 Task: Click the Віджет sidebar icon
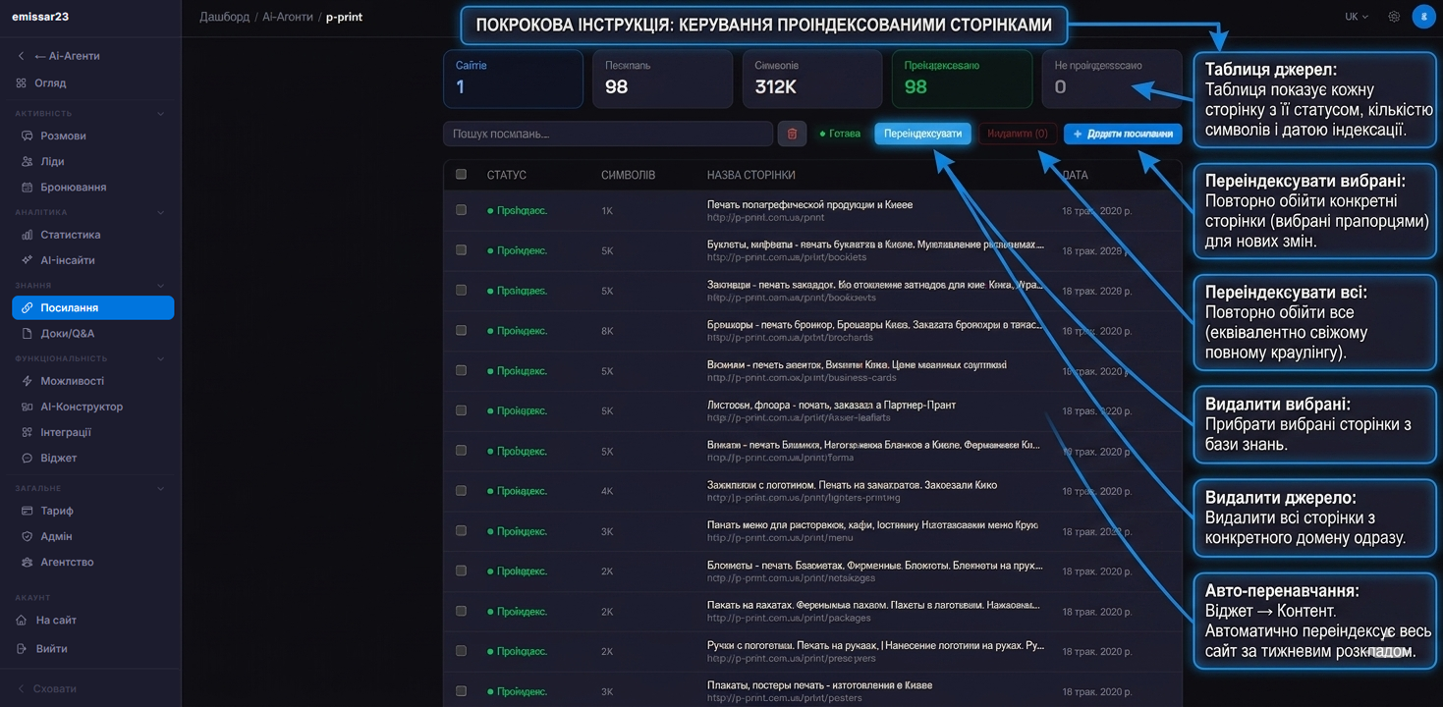(28, 458)
